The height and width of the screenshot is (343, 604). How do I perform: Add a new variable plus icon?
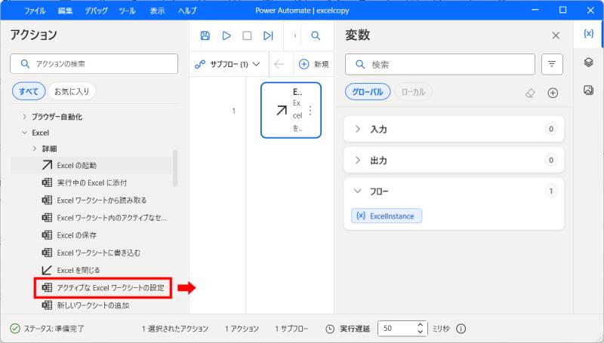(553, 93)
